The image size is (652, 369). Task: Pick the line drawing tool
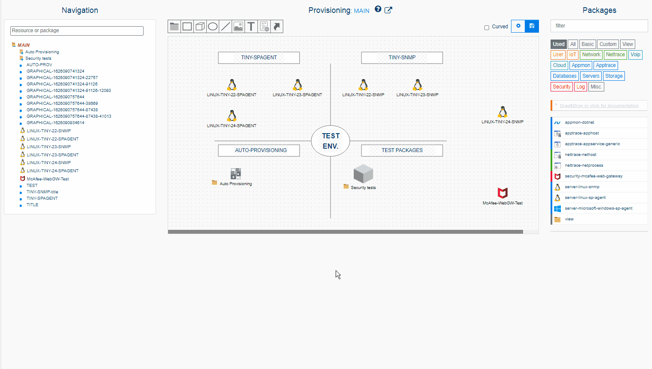click(x=225, y=27)
